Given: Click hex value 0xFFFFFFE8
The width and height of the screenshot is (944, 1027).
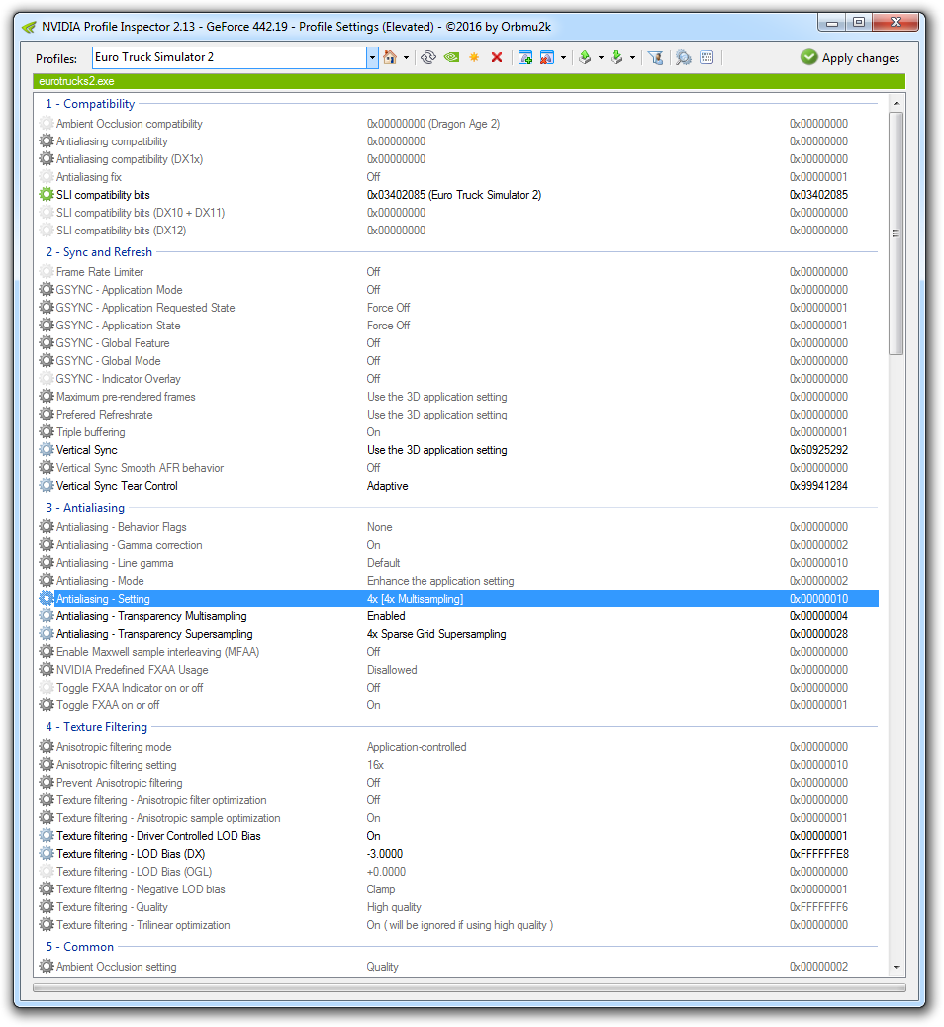Looking at the screenshot, I should tap(819, 854).
